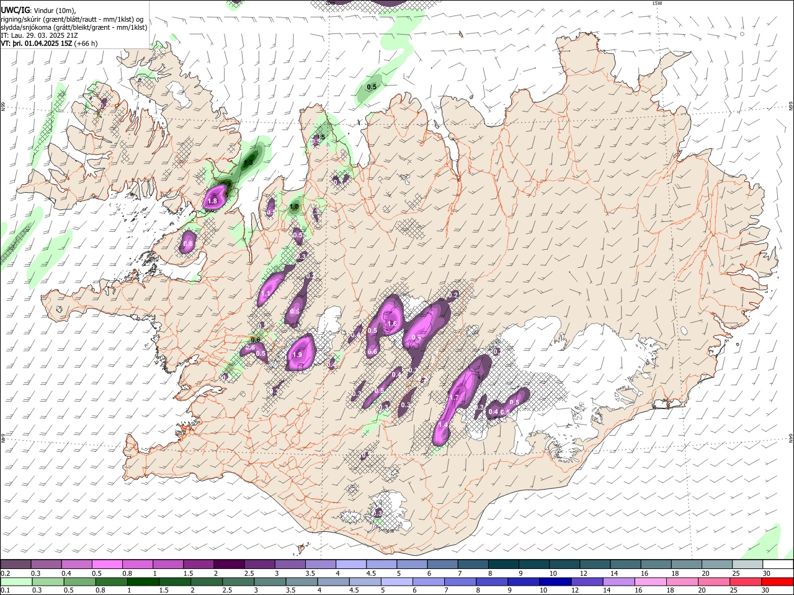Click the 1.9 snowfall value on the map
Image resolution: width=794 pixels, height=595 pixels.
pos(297,355)
